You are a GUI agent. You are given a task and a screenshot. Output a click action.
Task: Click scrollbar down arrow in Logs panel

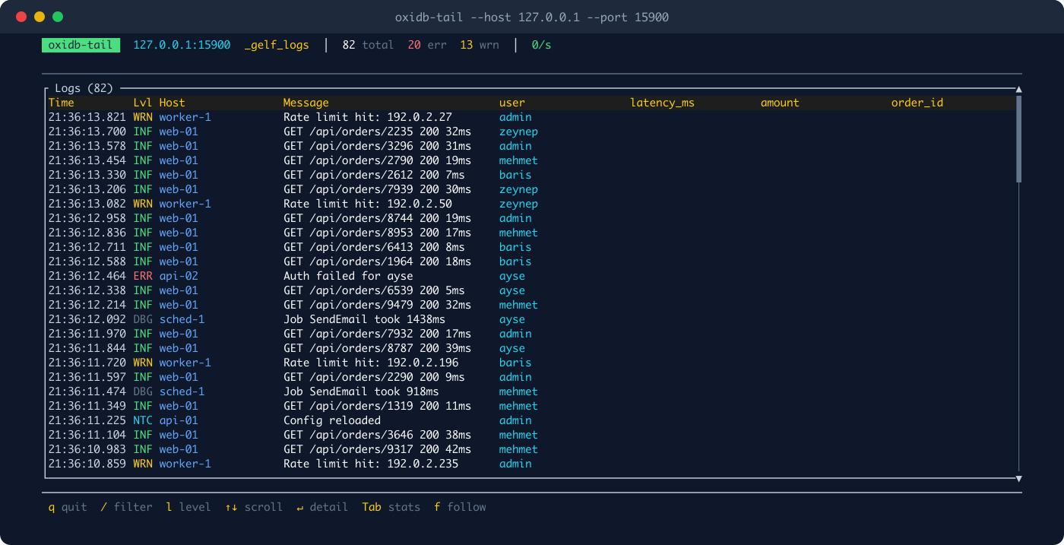1018,478
